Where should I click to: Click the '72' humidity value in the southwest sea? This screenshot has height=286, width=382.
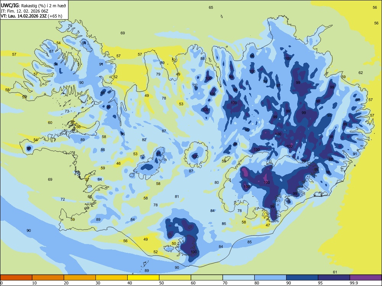(x=63, y=199)
